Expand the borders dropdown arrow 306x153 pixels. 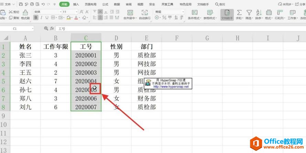56,18
